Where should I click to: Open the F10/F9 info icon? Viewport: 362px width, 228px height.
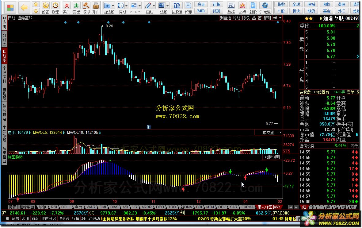coord(134,6)
